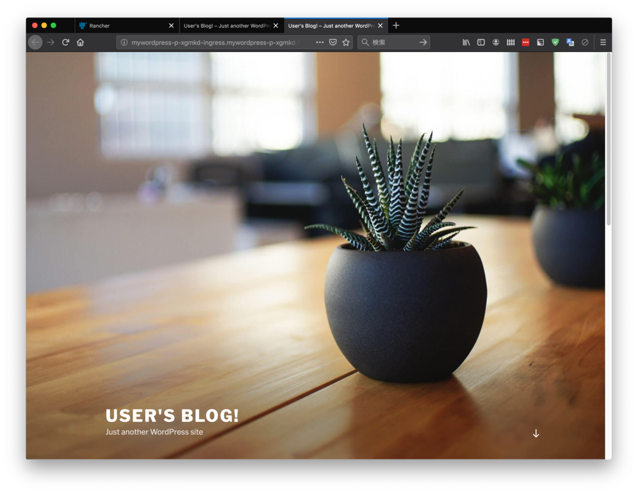
Task: Click the forward navigation arrow
Action: click(51, 42)
